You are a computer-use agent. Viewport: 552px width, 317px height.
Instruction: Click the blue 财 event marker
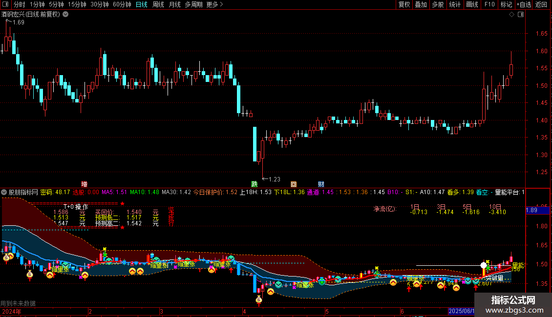tap(321, 184)
